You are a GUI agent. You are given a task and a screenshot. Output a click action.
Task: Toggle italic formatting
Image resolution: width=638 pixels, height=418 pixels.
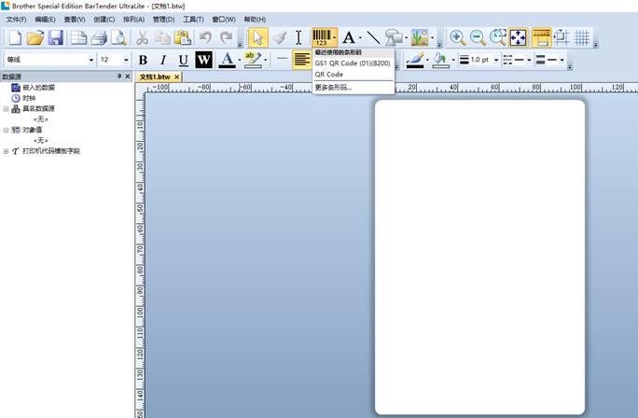[x=163, y=61]
